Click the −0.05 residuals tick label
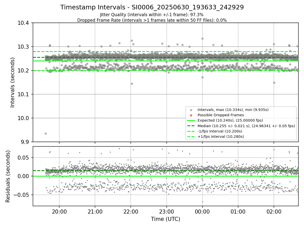The width and height of the screenshot is (304, 228). coord(21,195)
